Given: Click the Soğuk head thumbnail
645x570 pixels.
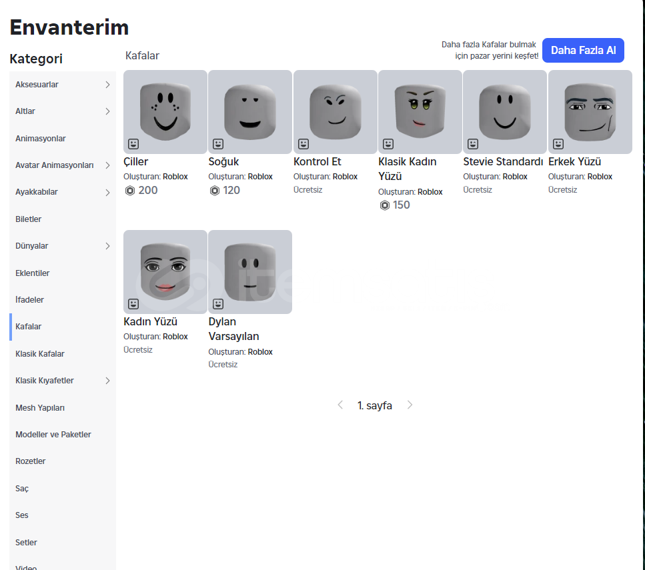Looking at the screenshot, I should pyautogui.click(x=250, y=112).
